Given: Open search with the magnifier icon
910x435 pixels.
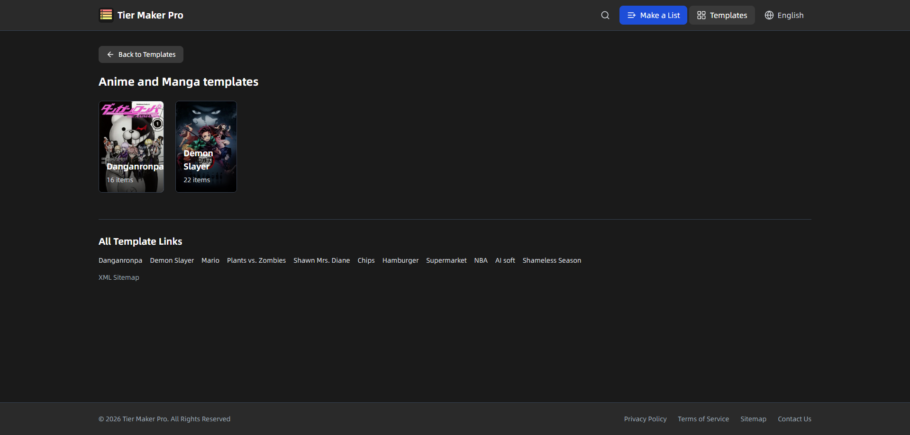Looking at the screenshot, I should [605, 15].
